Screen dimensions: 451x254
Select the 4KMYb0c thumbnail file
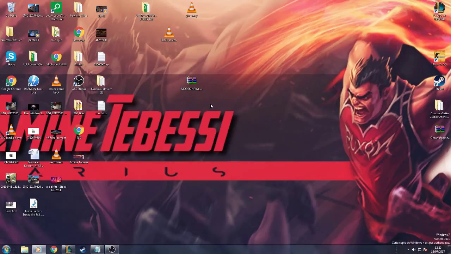[101, 34]
